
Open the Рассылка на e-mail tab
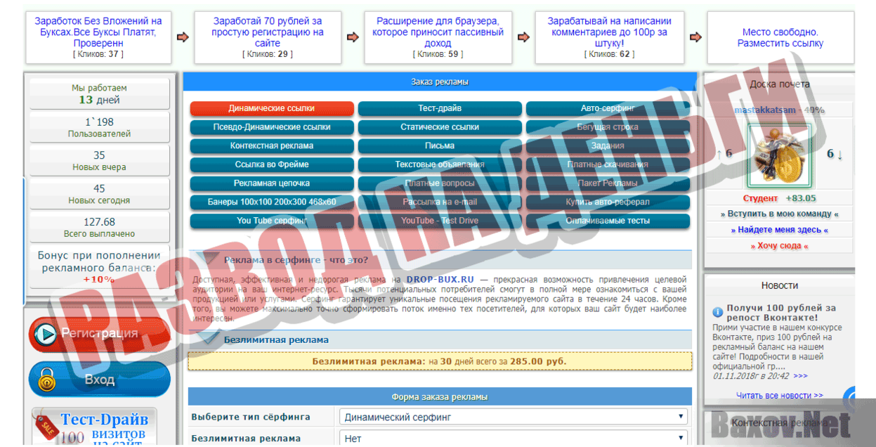(440, 202)
